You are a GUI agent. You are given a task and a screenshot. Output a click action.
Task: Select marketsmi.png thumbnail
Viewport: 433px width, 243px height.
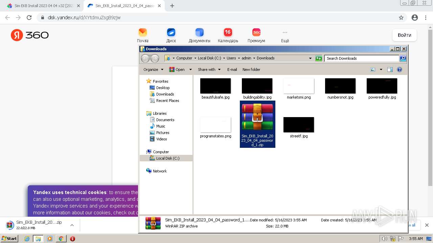click(x=299, y=86)
